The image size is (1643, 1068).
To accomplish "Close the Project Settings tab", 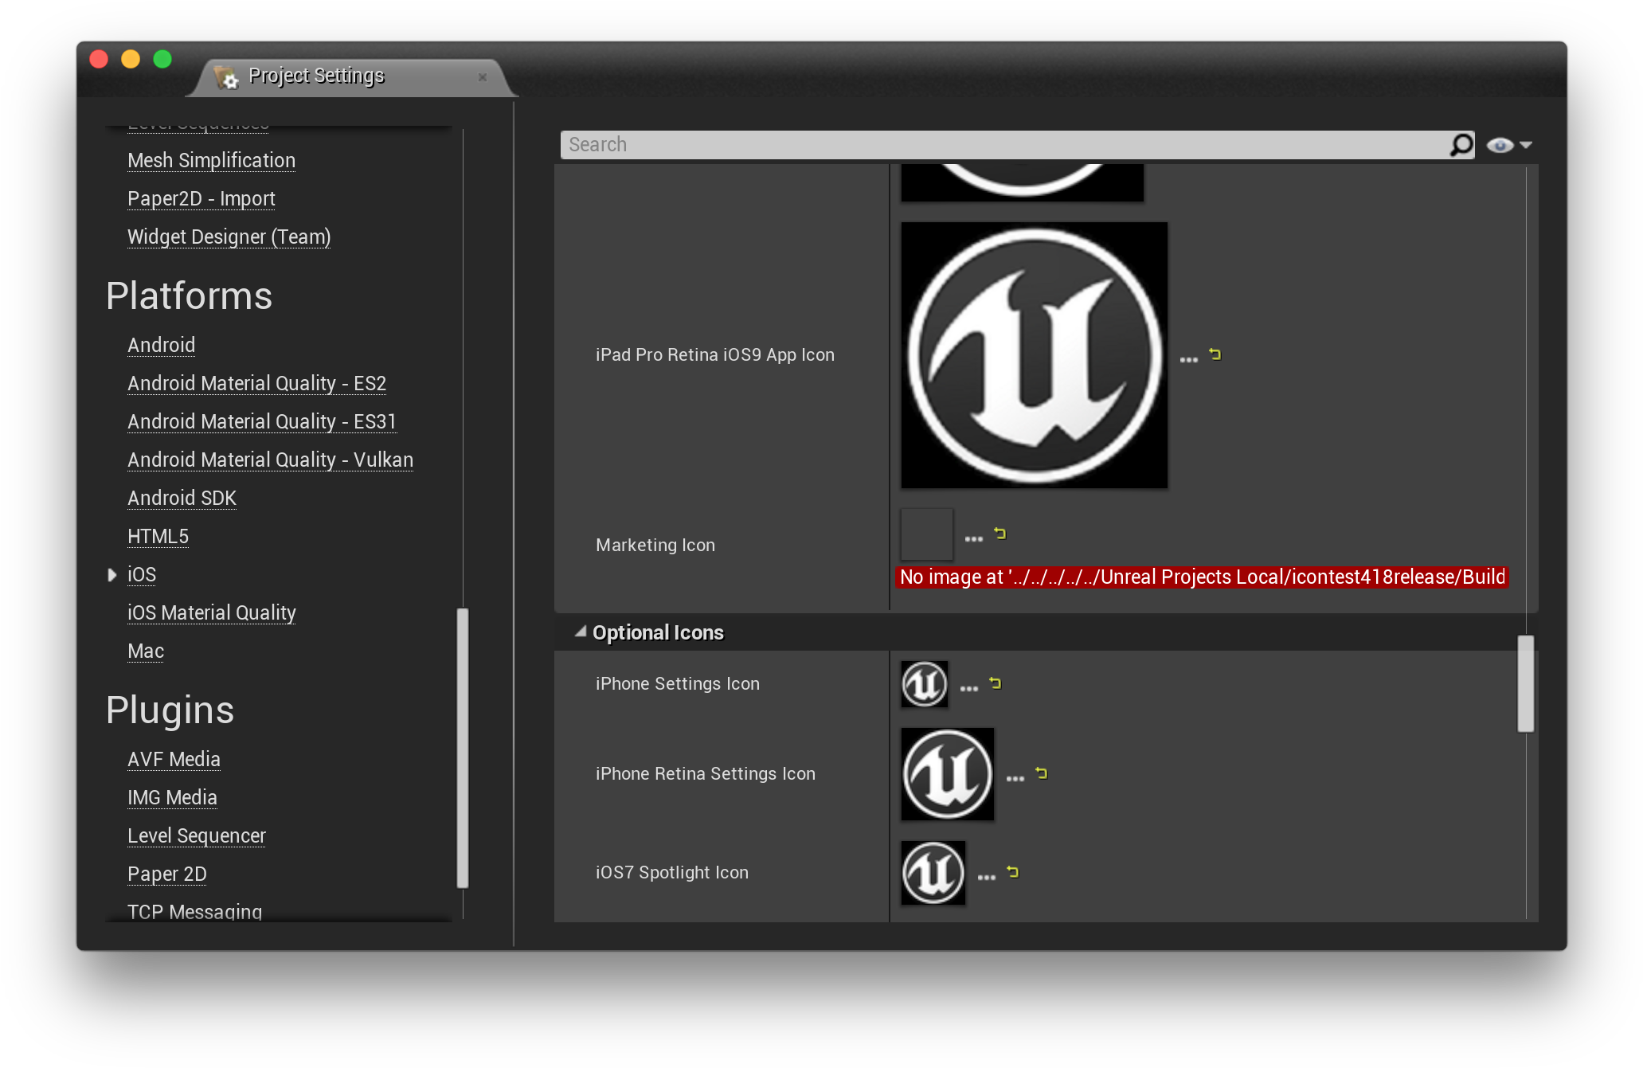I will tap(482, 77).
